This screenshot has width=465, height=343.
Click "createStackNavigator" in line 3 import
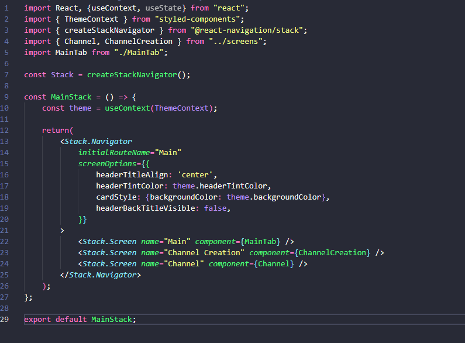tap(109, 30)
